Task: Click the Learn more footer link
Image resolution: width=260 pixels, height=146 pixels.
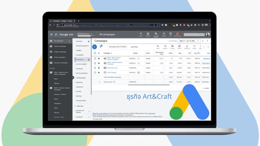Action: [152, 113]
